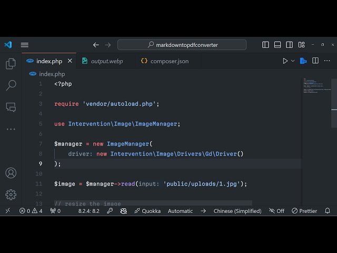This screenshot has height=253, width=337.
Task: Open the editor More Actions ellipsis menu
Action: (327, 61)
